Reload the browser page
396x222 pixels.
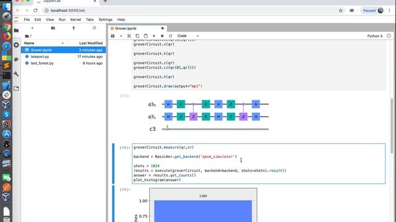point(35,10)
